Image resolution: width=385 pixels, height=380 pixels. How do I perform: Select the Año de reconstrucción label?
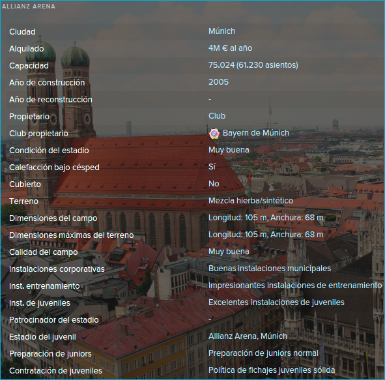click(51, 100)
